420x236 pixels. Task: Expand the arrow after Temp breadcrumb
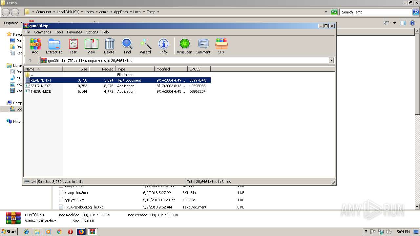pyautogui.click(x=158, y=12)
